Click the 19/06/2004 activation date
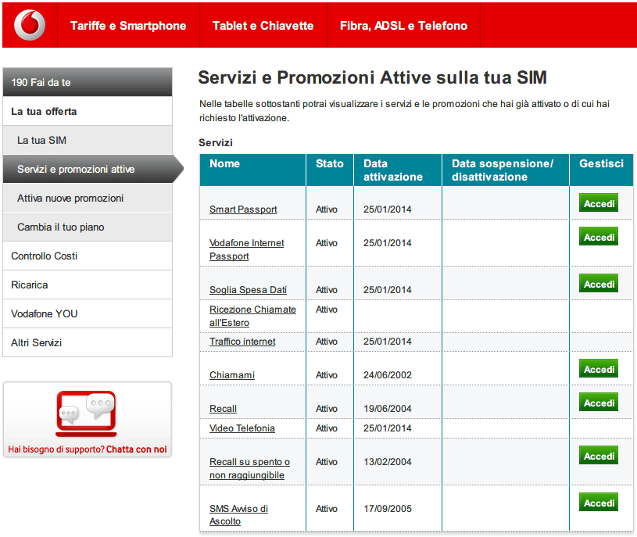 [x=388, y=409]
